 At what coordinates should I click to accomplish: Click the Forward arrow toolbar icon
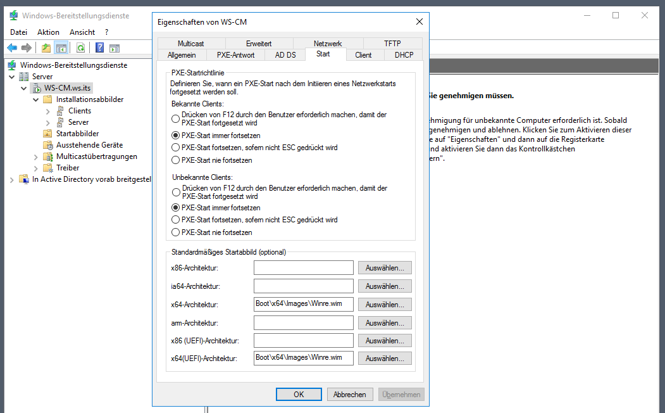coord(27,48)
